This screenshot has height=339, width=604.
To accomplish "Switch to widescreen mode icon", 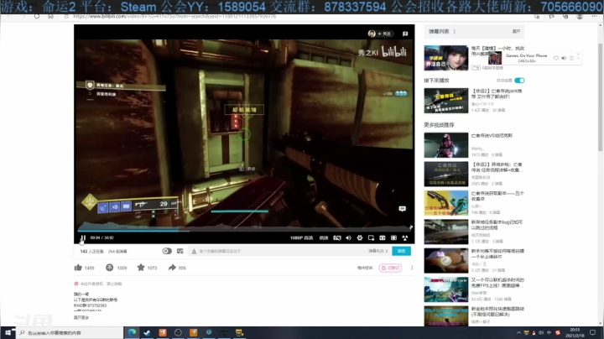I will tap(383, 238).
